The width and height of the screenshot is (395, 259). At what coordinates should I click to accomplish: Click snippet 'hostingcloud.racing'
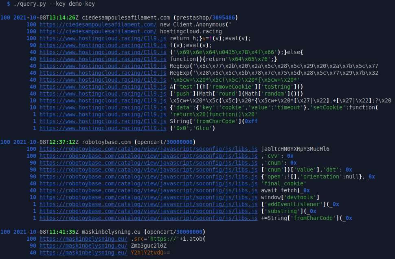point(191,31)
